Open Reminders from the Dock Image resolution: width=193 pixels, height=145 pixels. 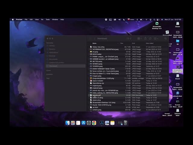click(x=78, y=123)
